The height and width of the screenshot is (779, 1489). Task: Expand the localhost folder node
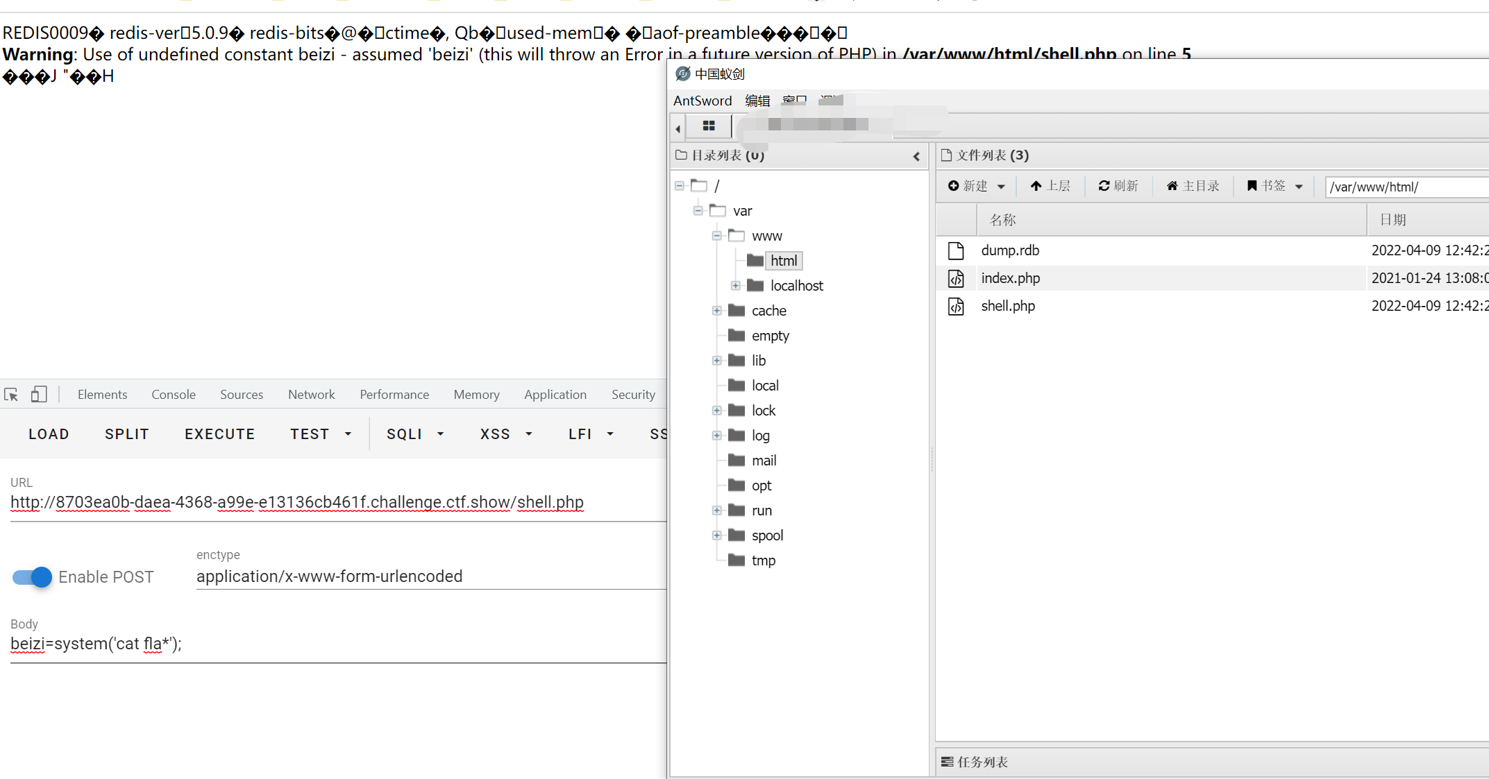pos(735,286)
